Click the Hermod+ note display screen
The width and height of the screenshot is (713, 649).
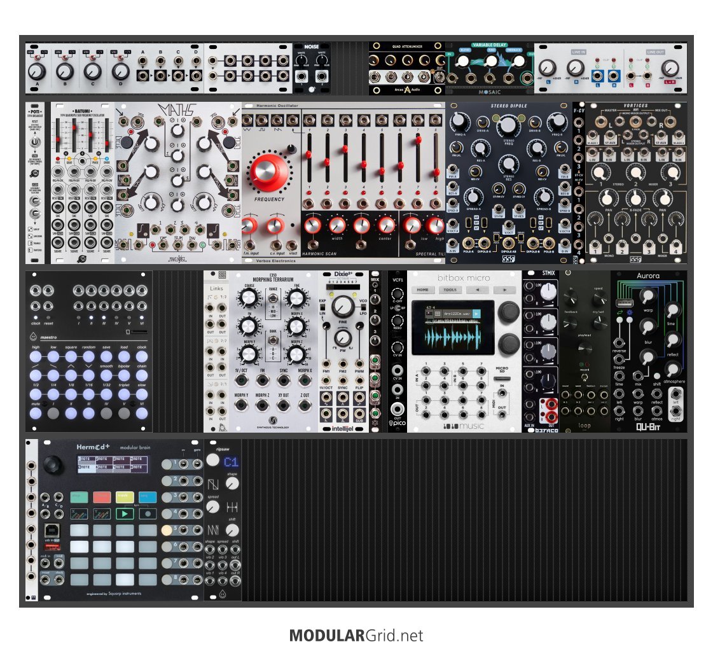[113, 463]
